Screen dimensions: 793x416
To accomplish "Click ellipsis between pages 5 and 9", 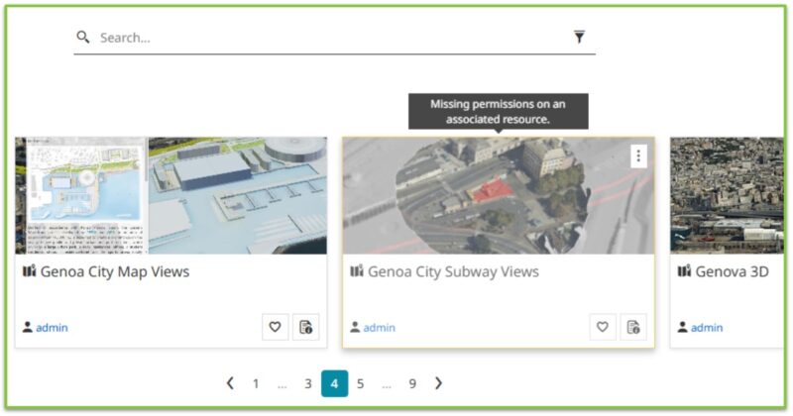I will pyautogui.click(x=387, y=385).
